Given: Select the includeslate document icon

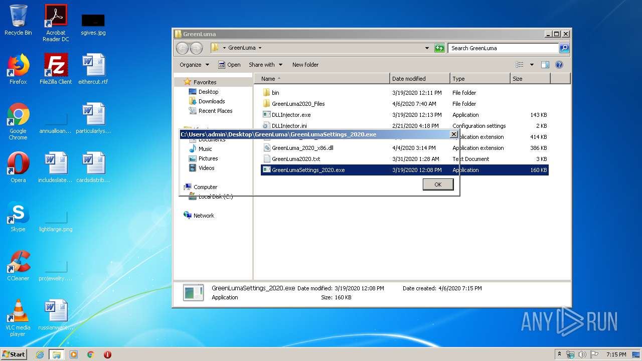Looking at the screenshot, I should 56,167.
